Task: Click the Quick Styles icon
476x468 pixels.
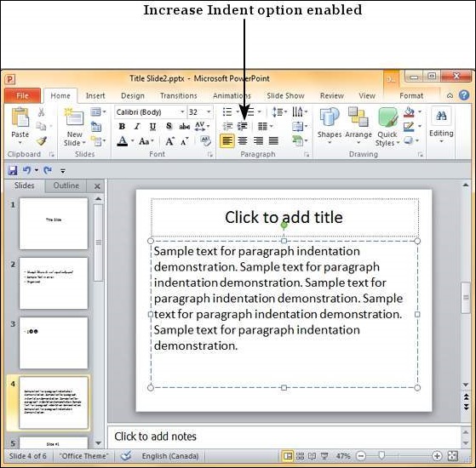Action: [387, 117]
